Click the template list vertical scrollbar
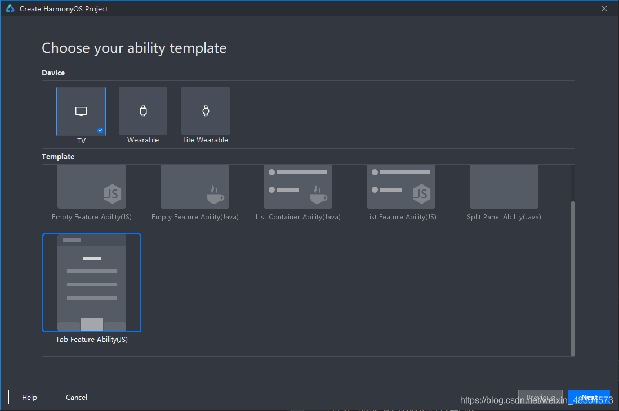The width and height of the screenshot is (619, 411). pos(572,278)
